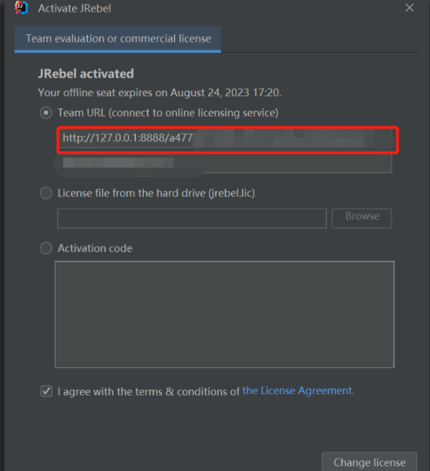Image resolution: width=430 pixels, height=471 pixels.
Task: Click inside the Activation code text area
Action: click(224, 314)
